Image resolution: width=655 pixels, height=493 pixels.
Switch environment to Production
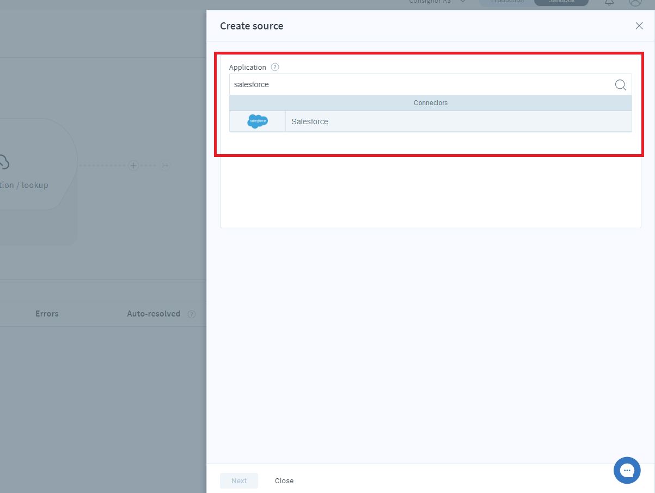507,2
